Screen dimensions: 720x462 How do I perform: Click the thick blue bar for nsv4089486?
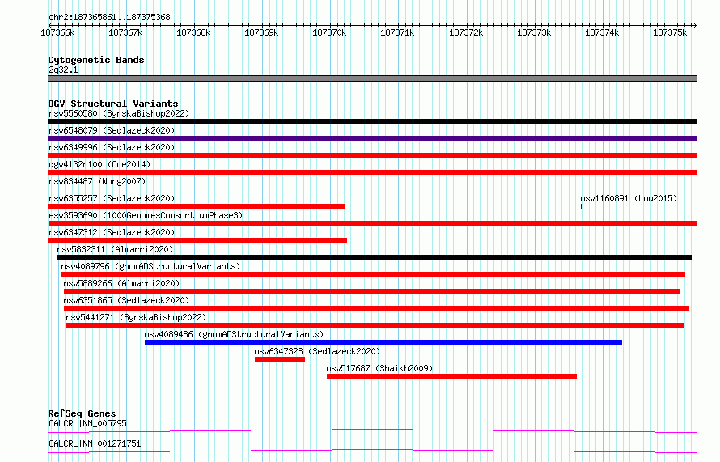point(383,342)
